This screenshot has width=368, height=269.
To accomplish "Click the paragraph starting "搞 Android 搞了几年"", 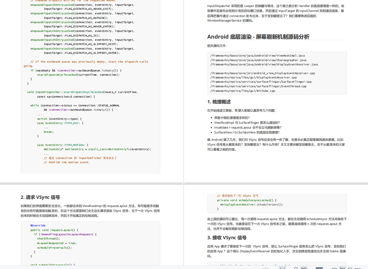I will tap(276, 144).
